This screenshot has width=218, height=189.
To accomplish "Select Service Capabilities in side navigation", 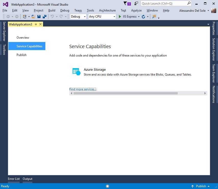I will pos(27,46).
